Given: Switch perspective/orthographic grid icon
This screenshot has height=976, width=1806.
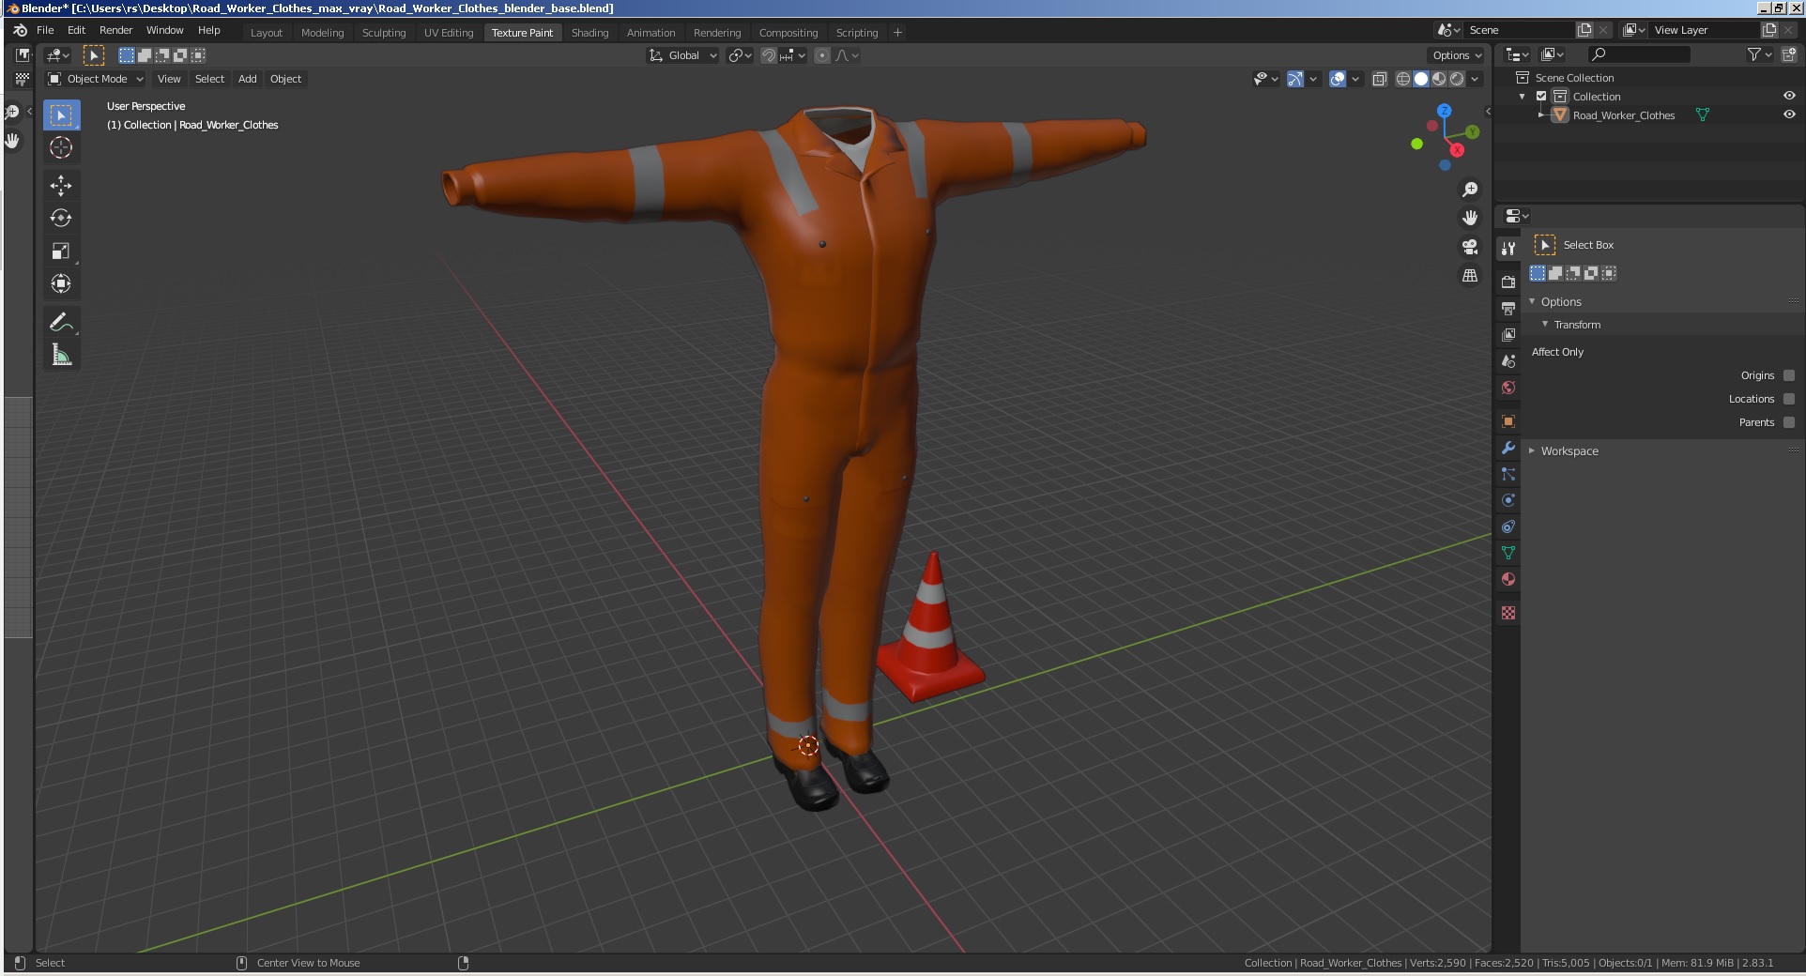Looking at the screenshot, I should coord(1470,276).
